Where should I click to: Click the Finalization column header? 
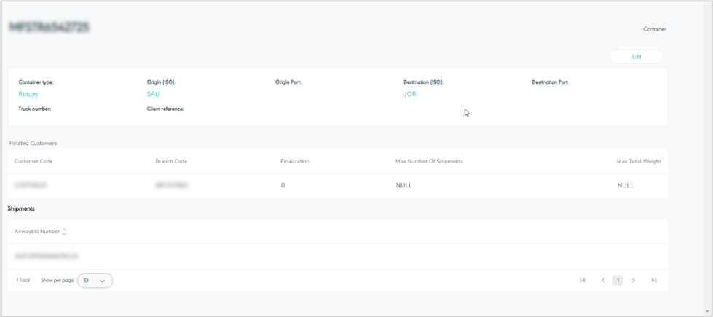click(295, 161)
